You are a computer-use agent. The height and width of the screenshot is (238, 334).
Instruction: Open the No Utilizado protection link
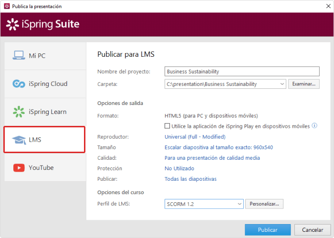click(x=179, y=168)
